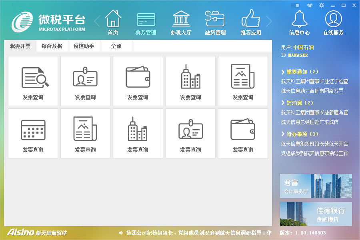
Task: Expand the 重要通知 (2) section
Action: [300, 72]
